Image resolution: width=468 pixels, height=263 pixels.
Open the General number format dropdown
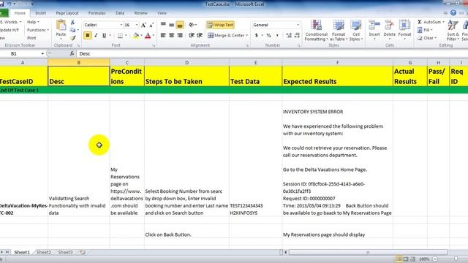click(x=298, y=25)
